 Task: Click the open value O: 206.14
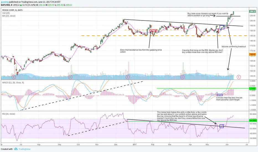41,5
